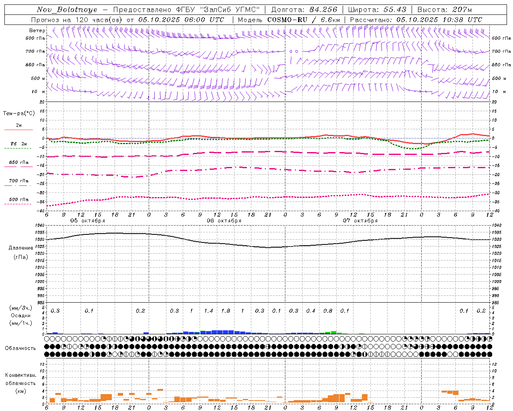Select the text 'Предоставлено ФГБУ "ЗапСиб УГМС"'
This screenshot has width=513, height=411.
[186, 10]
